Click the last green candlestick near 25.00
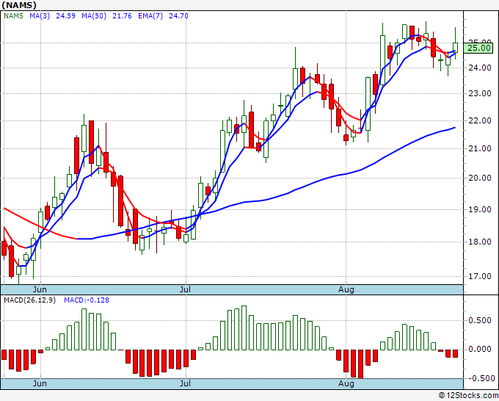The width and height of the screenshot is (499, 401). 456,47
